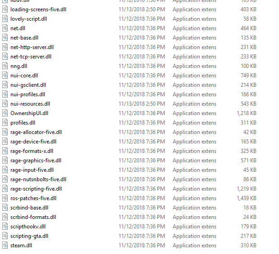Click the icon beside steam.dll
This screenshot has width=279, height=254.
[5, 245]
